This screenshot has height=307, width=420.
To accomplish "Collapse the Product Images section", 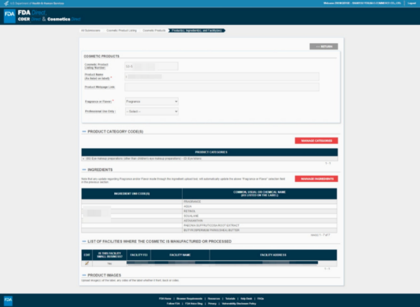I will point(84,275).
